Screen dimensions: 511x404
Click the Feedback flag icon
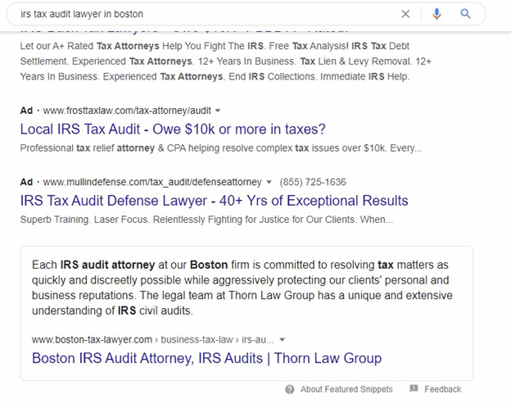tap(414, 388)
